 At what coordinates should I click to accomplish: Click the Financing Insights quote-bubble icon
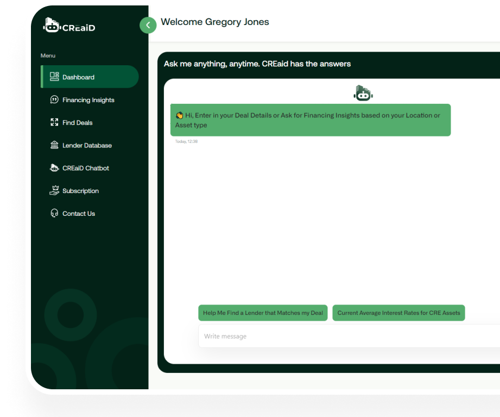pos(54,99)
